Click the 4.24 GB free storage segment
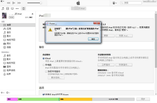The height and width of the screenshot is (103, 157). [113, 99]
